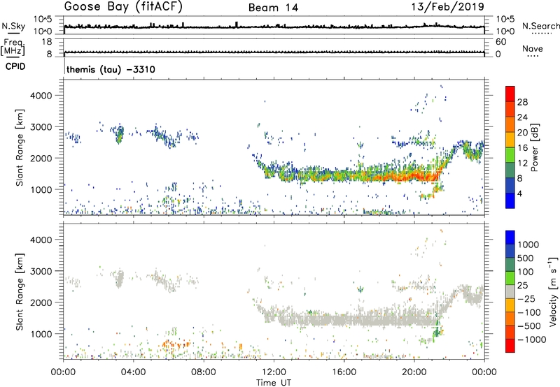Viewport: 560px width, 387px height.
Task: Select the bright blue segment at the Power colorbar bottom
Action: coord(510,200)
